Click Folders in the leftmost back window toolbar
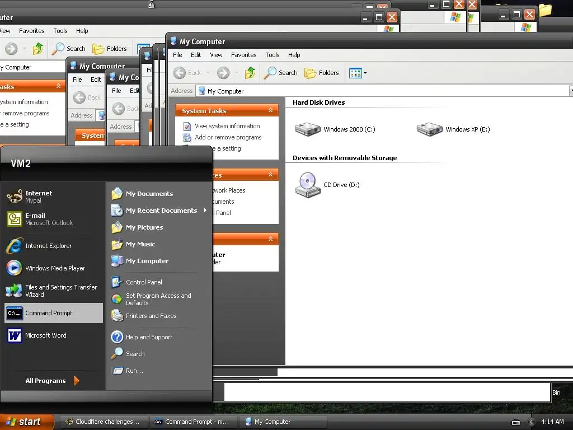The width and height of the screenshot is (573, 430). [x=110, y=49]
